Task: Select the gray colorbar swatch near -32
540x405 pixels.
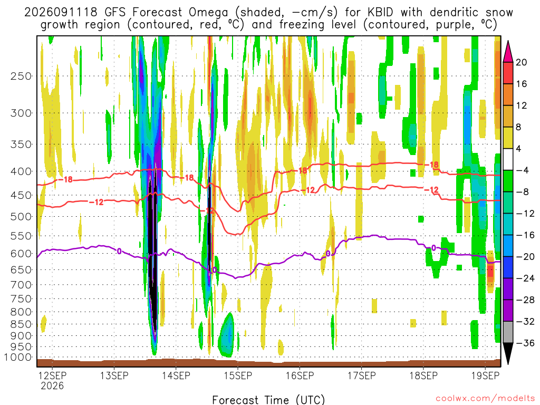Action: tap(508, 332)
